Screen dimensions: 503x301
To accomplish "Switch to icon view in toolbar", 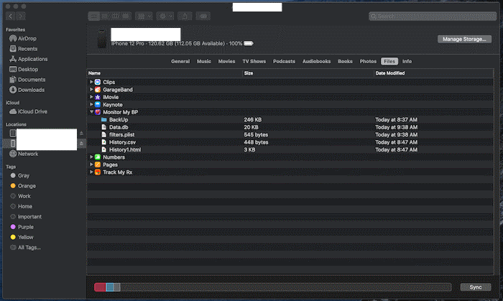I will pos(93,16).
